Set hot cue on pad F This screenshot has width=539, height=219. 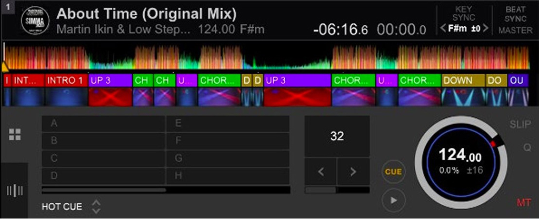pyautogui.click(x=227, y=141)
